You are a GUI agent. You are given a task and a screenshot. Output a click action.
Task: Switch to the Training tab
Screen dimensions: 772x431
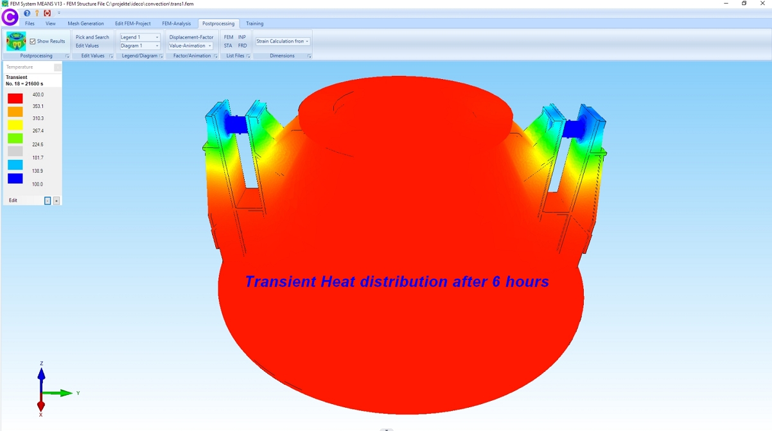click(255, 24)
